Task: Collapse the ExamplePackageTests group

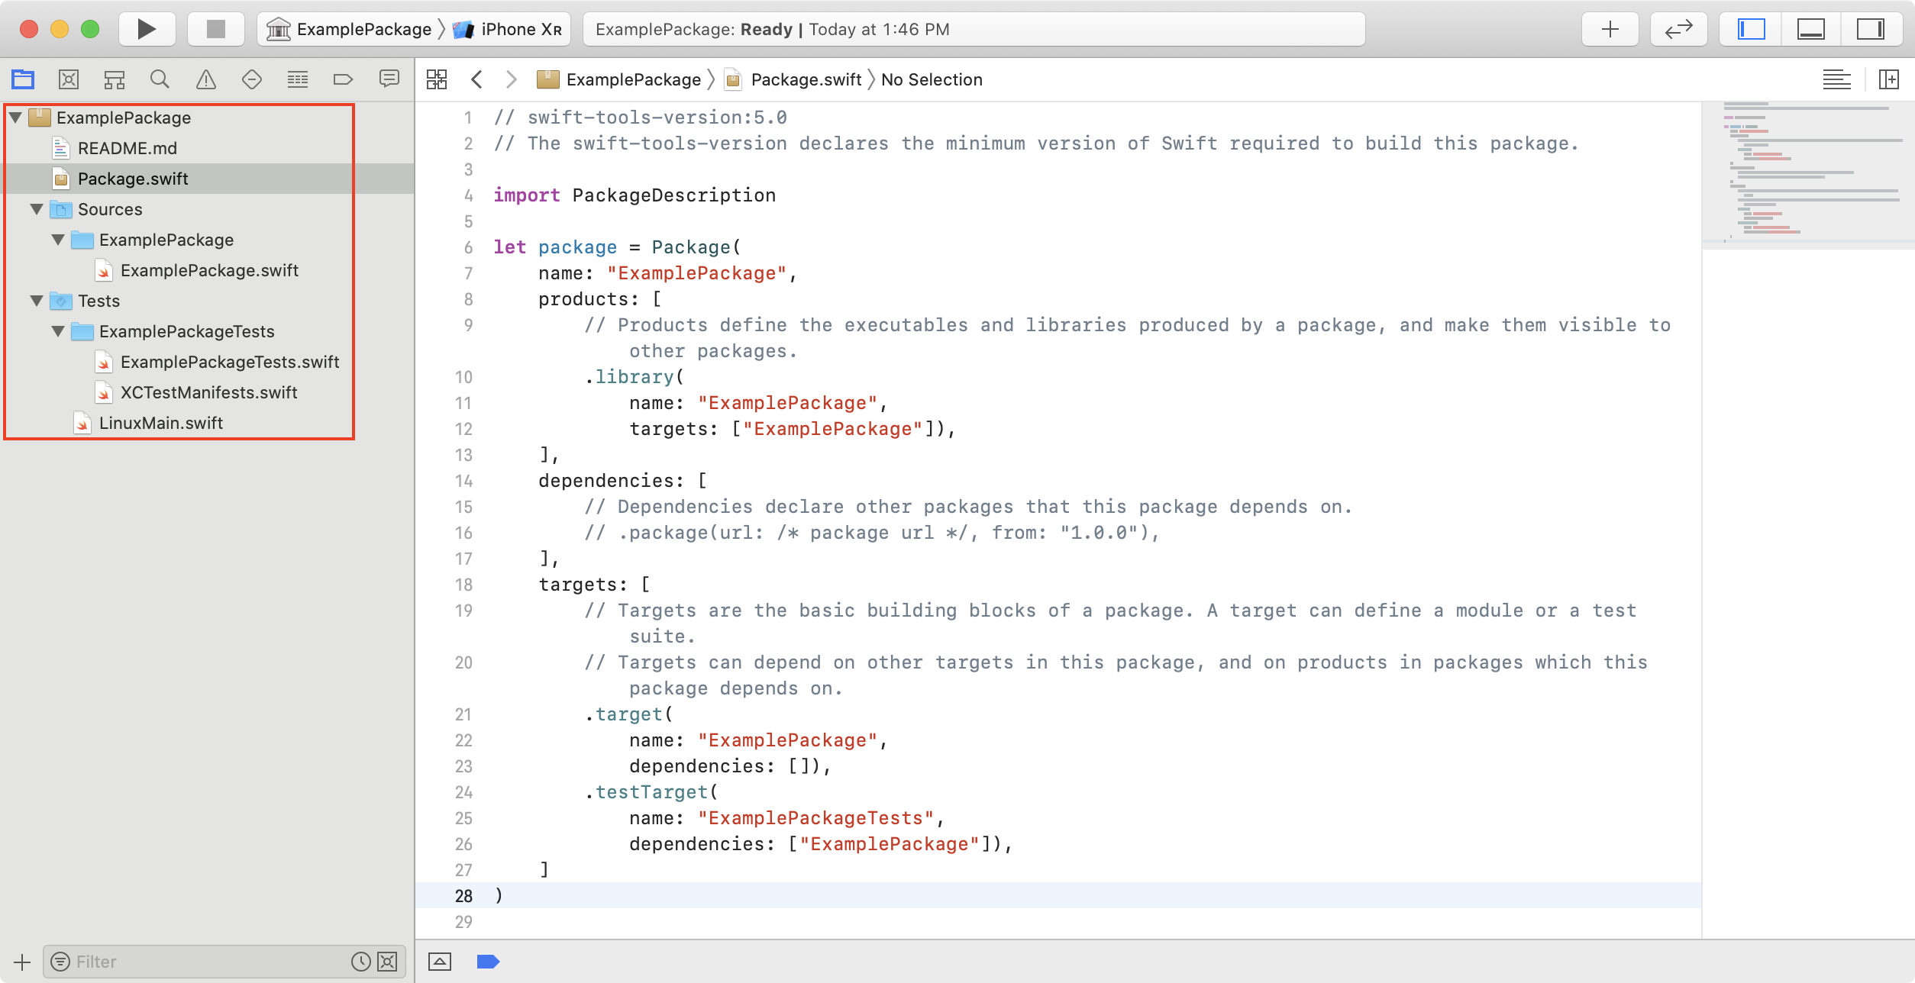Action: click(58, 331)
